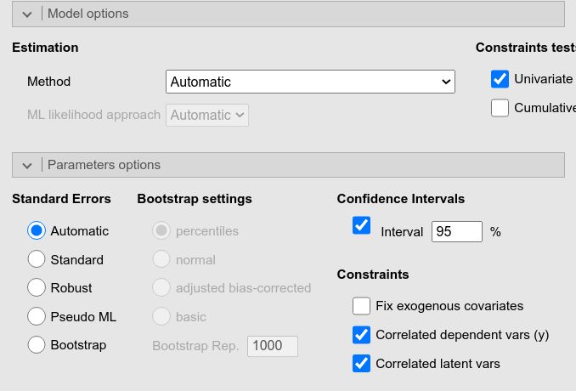Open the ML likelihood approach dropdown
576x391 pixels.
point(208,115)
